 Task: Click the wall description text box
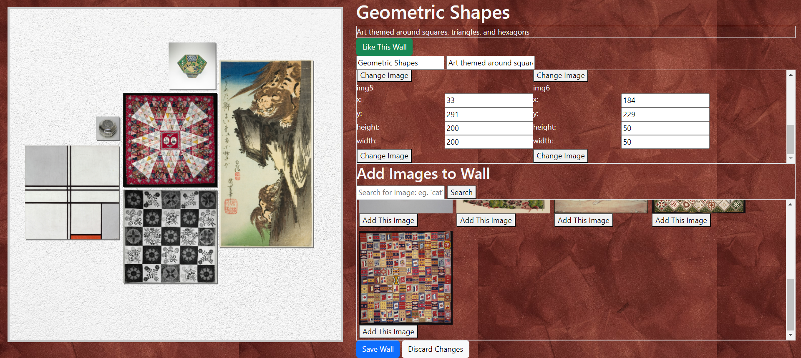(576, 32)
